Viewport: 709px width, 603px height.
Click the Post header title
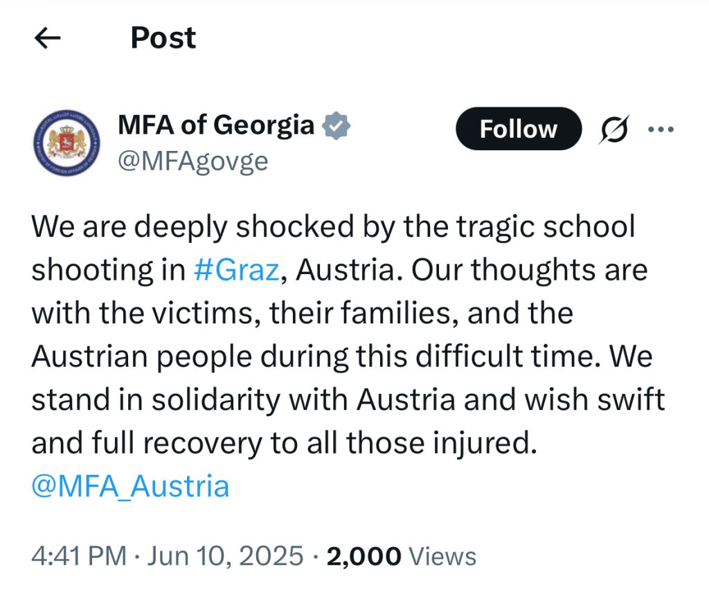pyautogui.click(x=163, y=37)
